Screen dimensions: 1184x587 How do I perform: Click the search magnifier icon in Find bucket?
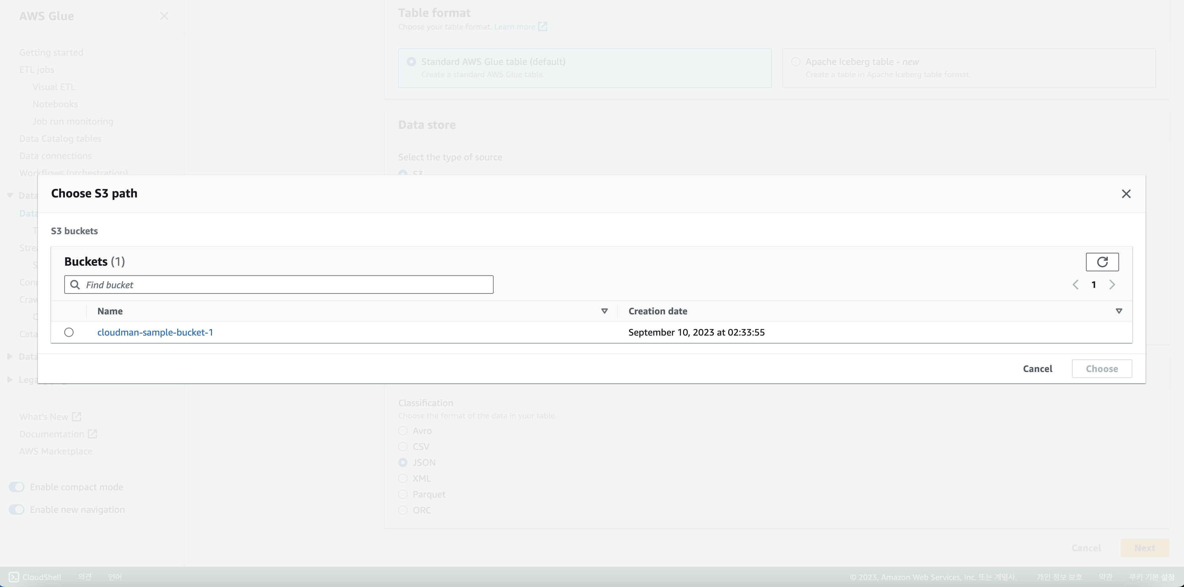(75, 285)
